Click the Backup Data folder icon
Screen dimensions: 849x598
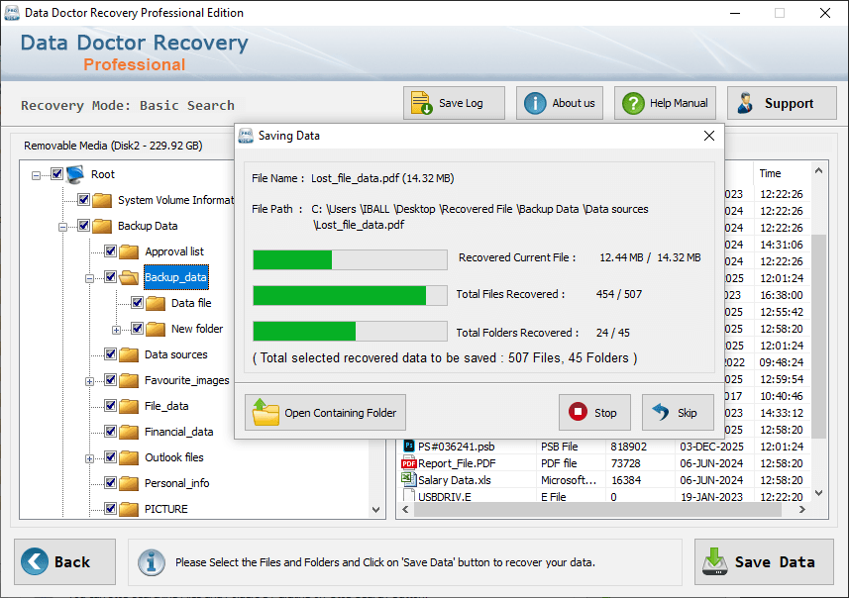(102, 226)
